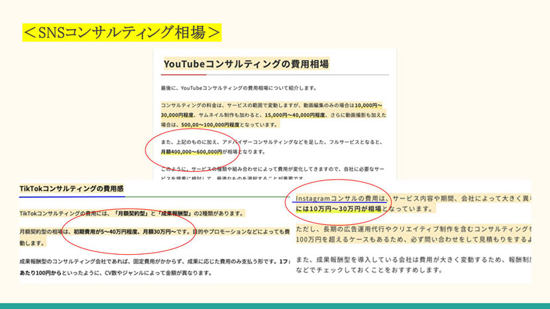Viewport: 550px width, 309px height.
Task: Click the slide title ＜SNSコンサルティング相場＞
Action: point(122,32)
